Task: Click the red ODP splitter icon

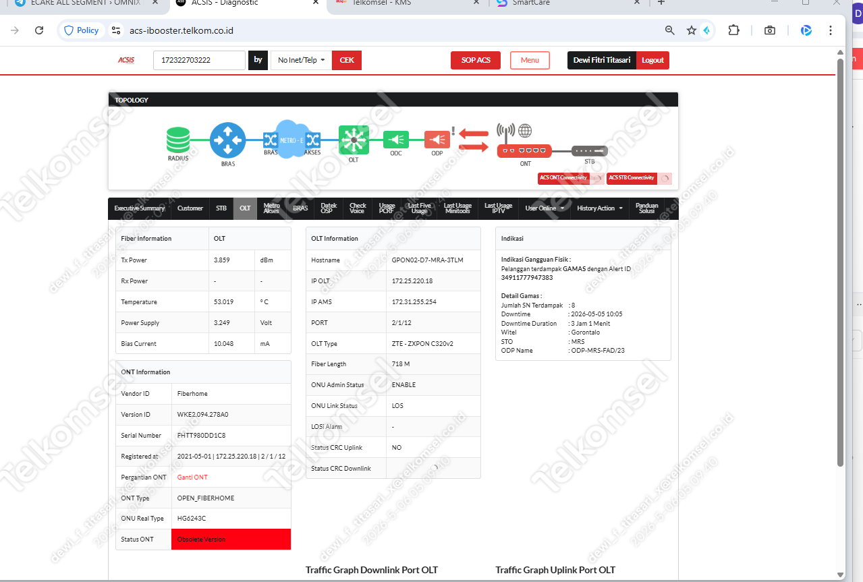Action: point(437,140)
